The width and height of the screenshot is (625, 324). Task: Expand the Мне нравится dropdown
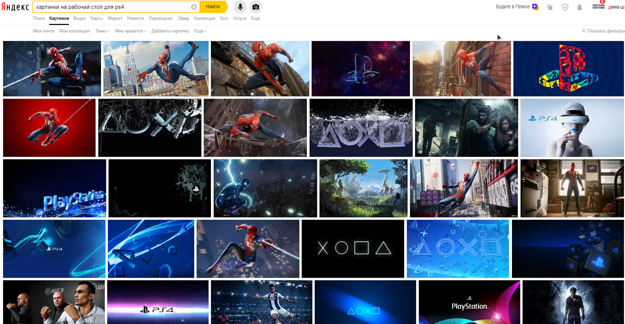[130, 31]
